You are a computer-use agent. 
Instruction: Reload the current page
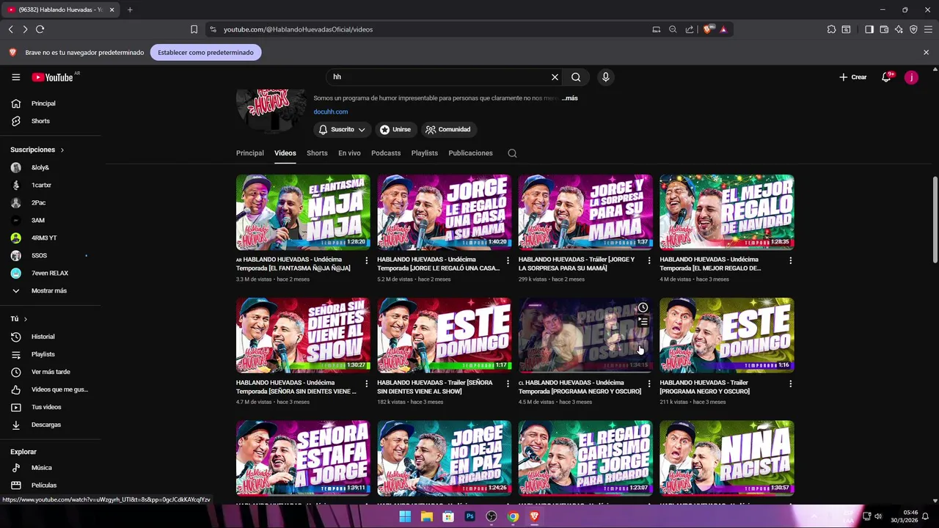click(x=40, y=29)
